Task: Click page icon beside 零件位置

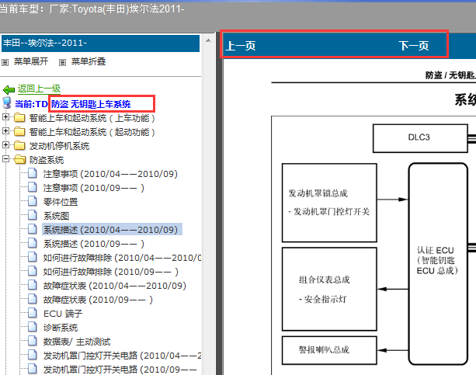Action: (x=33, y=201)
